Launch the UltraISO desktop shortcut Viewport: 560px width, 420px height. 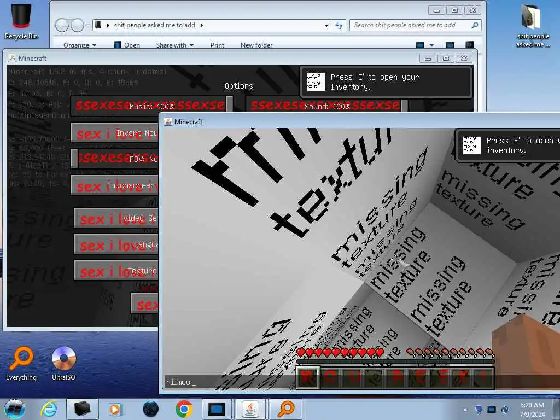pyautogui.click(x=63, y=363)
